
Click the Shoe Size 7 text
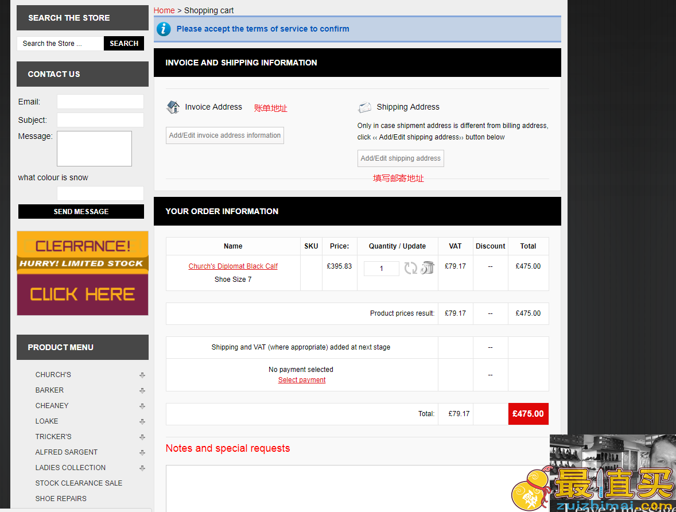(x=233, y=280)
